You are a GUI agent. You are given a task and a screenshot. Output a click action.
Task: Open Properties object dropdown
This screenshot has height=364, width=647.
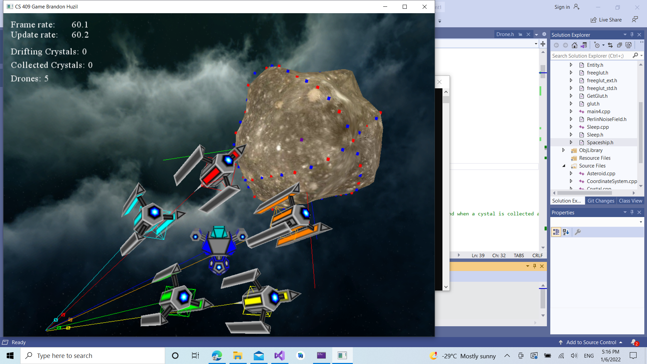pos(641,222)
